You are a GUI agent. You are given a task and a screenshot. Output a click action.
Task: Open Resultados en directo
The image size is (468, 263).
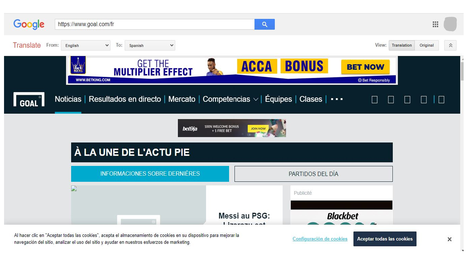coord(125,99)
